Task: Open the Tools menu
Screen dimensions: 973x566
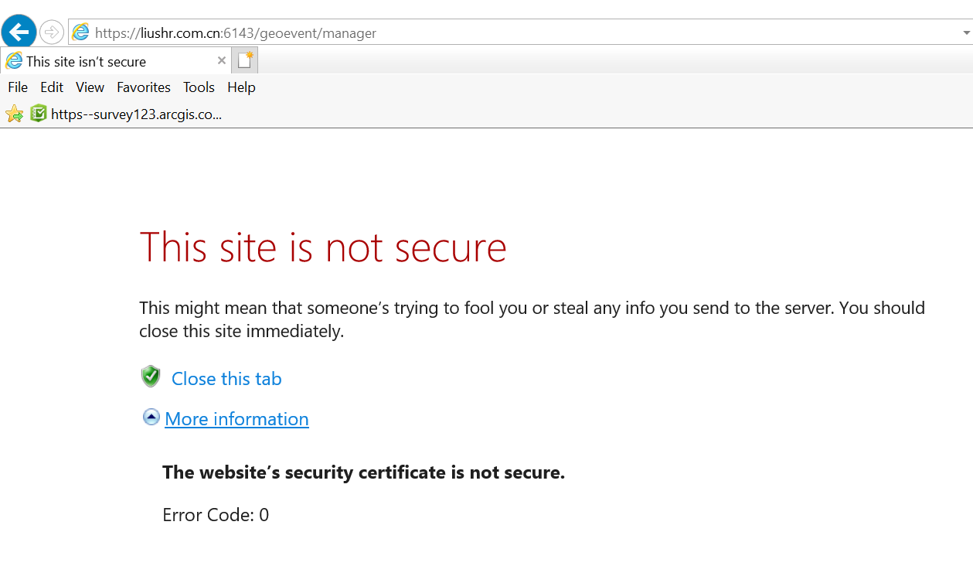Action: coord(199,87)
